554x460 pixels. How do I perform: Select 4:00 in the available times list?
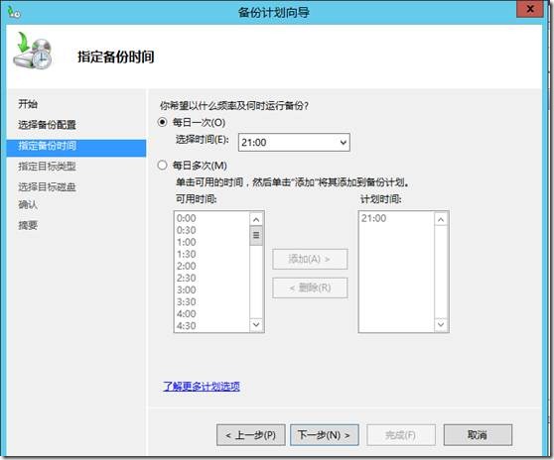tap(187, 314)
